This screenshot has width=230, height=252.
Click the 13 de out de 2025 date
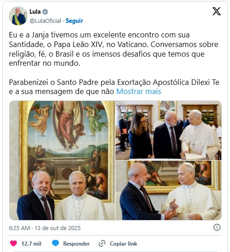click(57, 228)
